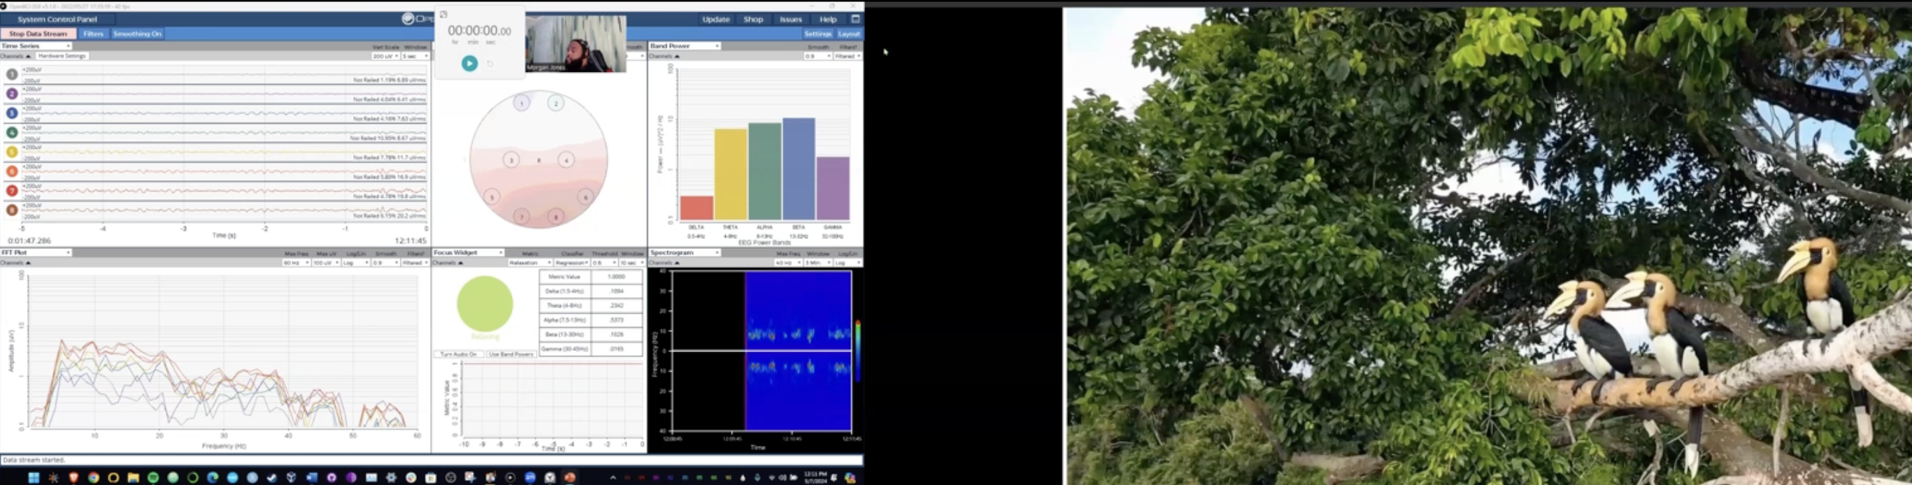The width and height of the screenshot is (1912, 485).
Task: Start the floating timer with play button
Action: point(469,64)
